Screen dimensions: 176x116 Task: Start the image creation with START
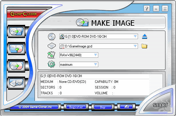(160, 105)
